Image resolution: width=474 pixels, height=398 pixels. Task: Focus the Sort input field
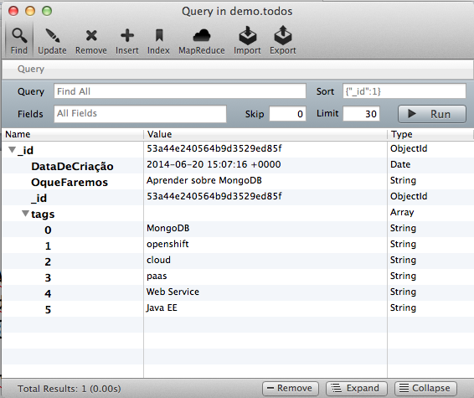click(404, 91)
